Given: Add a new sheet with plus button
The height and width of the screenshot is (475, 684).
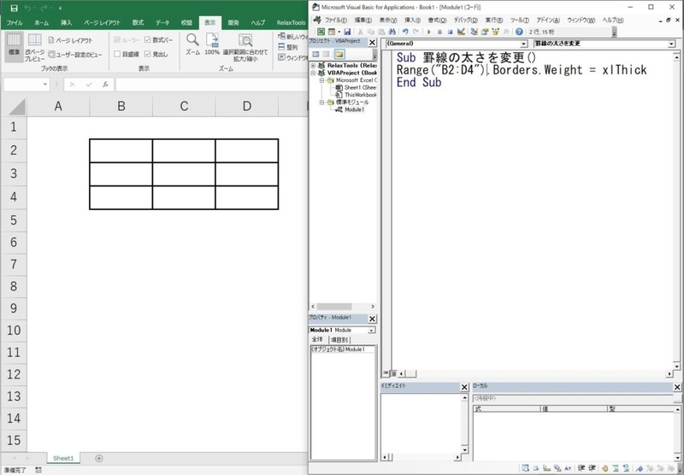Looking at the screenshot, I should 99,458.
